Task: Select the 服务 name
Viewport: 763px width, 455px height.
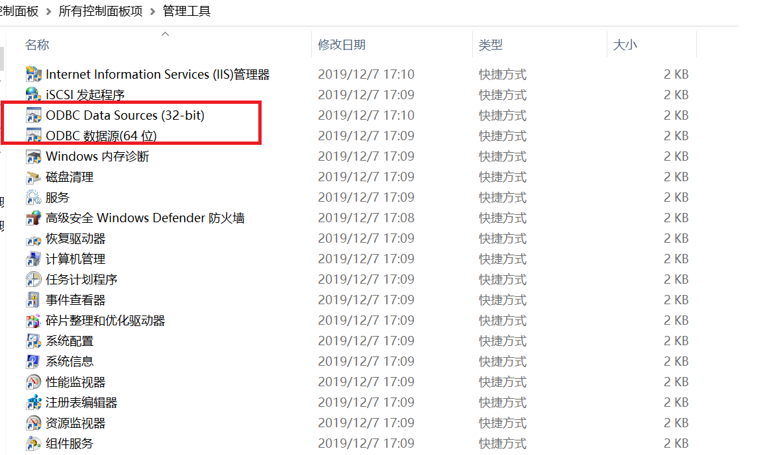Action: tap(58, 197)
